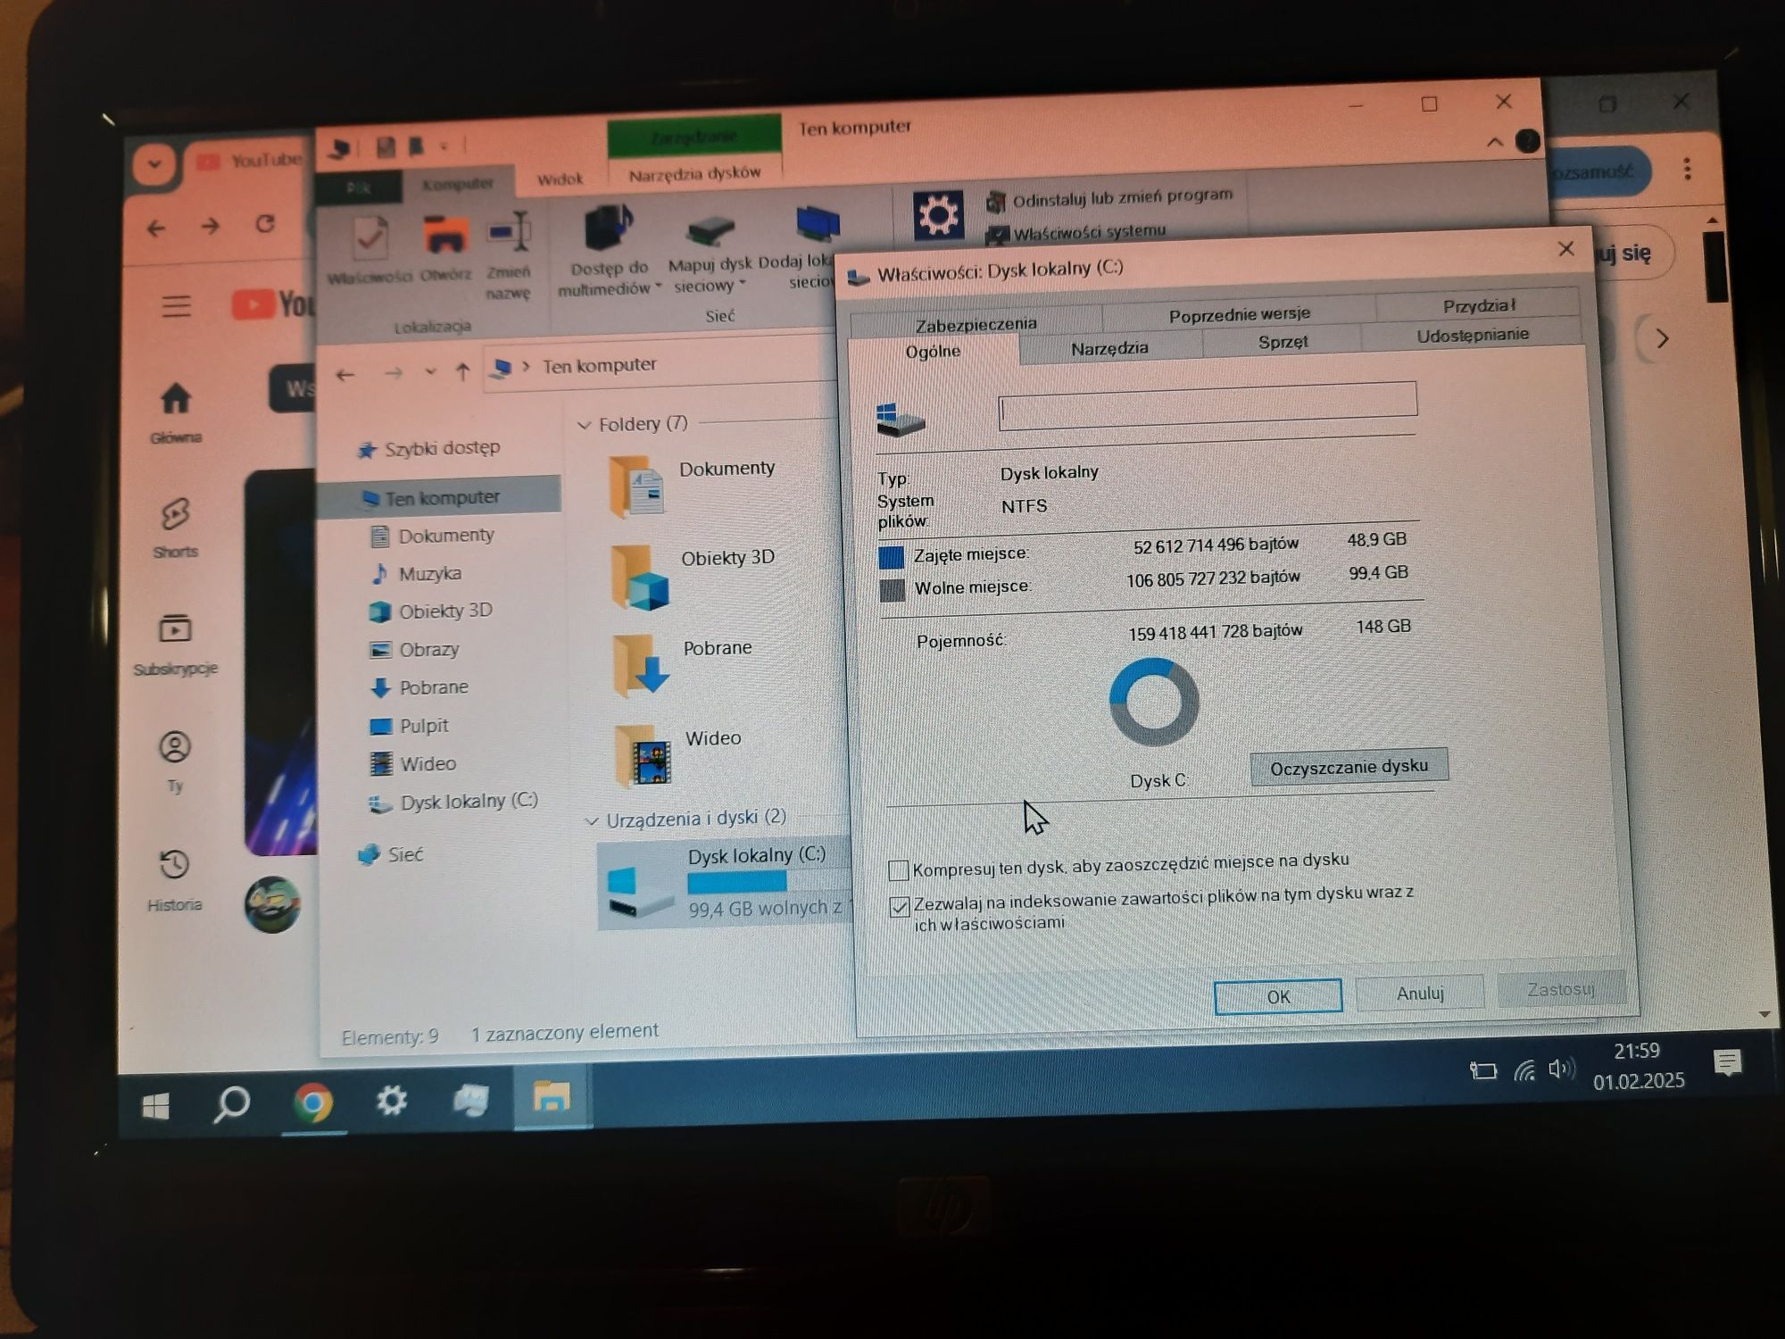Viewport: 1785px width, 1339px height.
Task: Go up one folder level in Explorer
Action: coord(462,371)
